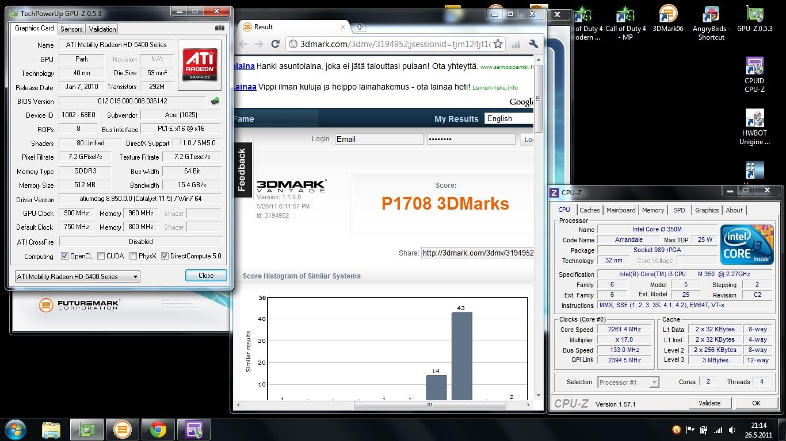Open the English language dropdown
Viewport: 786px width, 441px height.
coord(509,118)
